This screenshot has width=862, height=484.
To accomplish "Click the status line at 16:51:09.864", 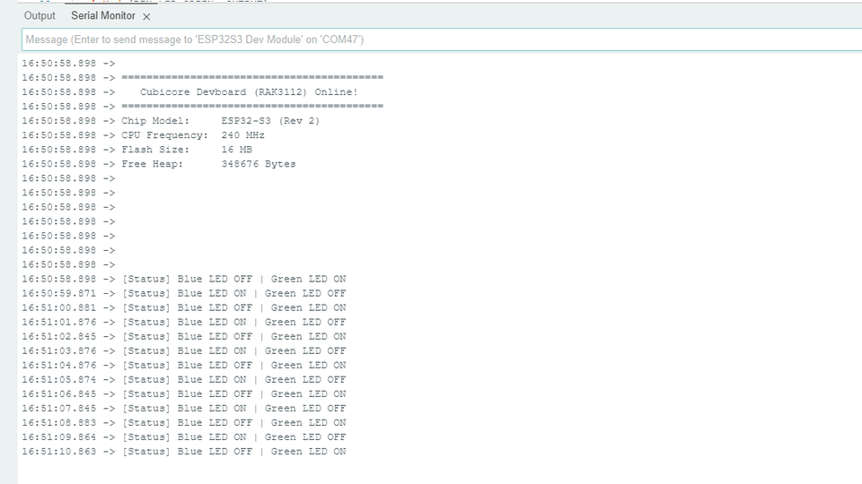I will point(183,436).
